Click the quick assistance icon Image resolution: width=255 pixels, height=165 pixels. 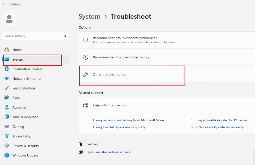(x=81, y=152)
